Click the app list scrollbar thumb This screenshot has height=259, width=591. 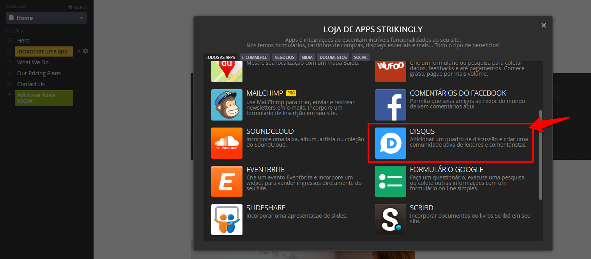tap(540, 155)
